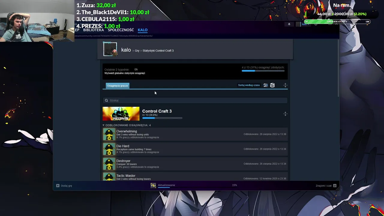The image size is (384, 216).
Task: Open the Control Craft 3 banner image
Action: [121, 114]
